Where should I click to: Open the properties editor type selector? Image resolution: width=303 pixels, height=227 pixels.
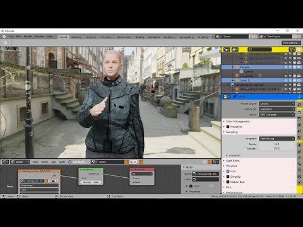[x=227, y=96]
